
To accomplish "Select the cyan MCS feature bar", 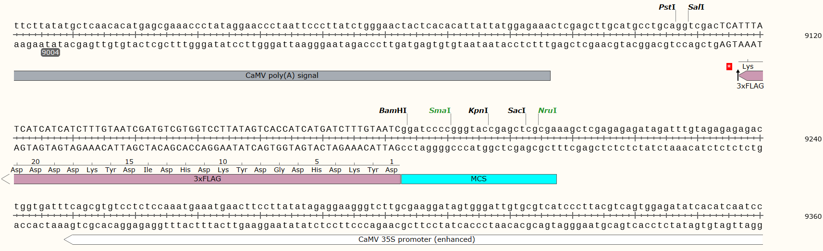I will click(x=479, y=179).
